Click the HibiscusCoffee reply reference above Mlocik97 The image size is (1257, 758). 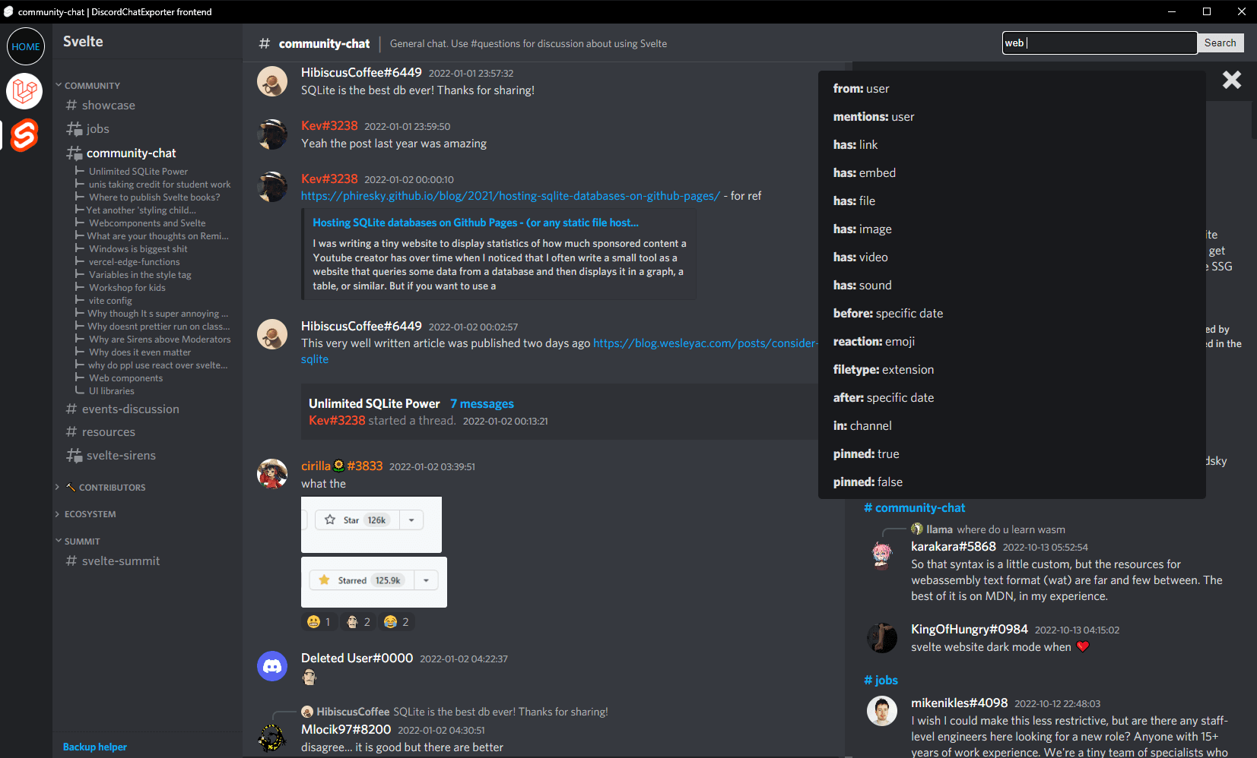tap(455, 712)
